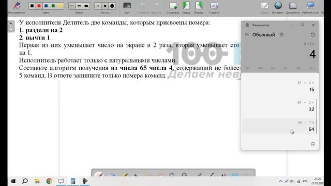The width and height of the screenshot is (331, 186).
Task: Switch to Calculator app on taskbar
Action: pyautogui.click(x=73, y=181)
